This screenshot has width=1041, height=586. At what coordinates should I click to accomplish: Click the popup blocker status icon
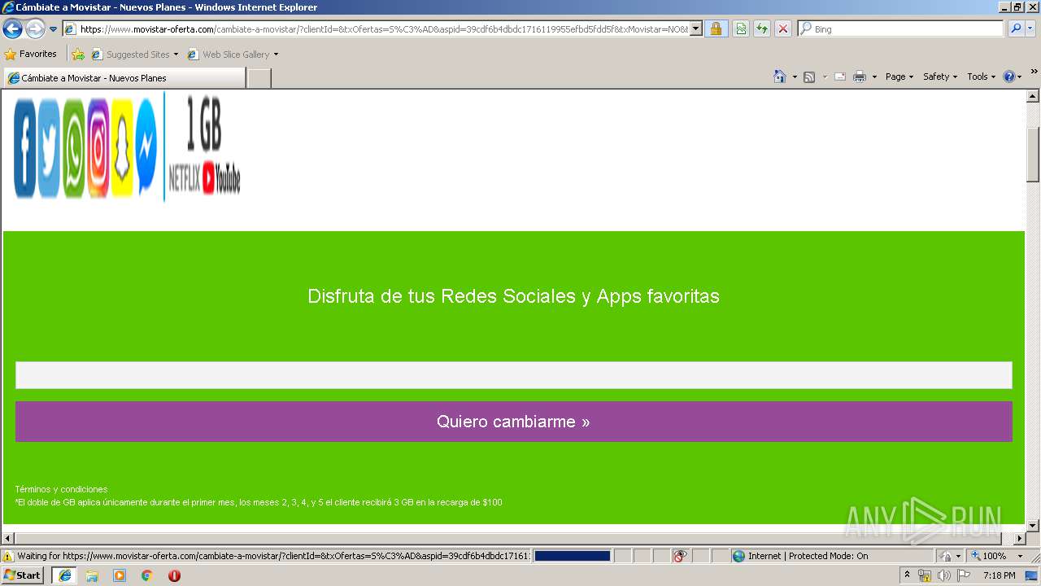(680, 556)
